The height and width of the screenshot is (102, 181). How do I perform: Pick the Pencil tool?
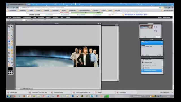coord(9,35)
